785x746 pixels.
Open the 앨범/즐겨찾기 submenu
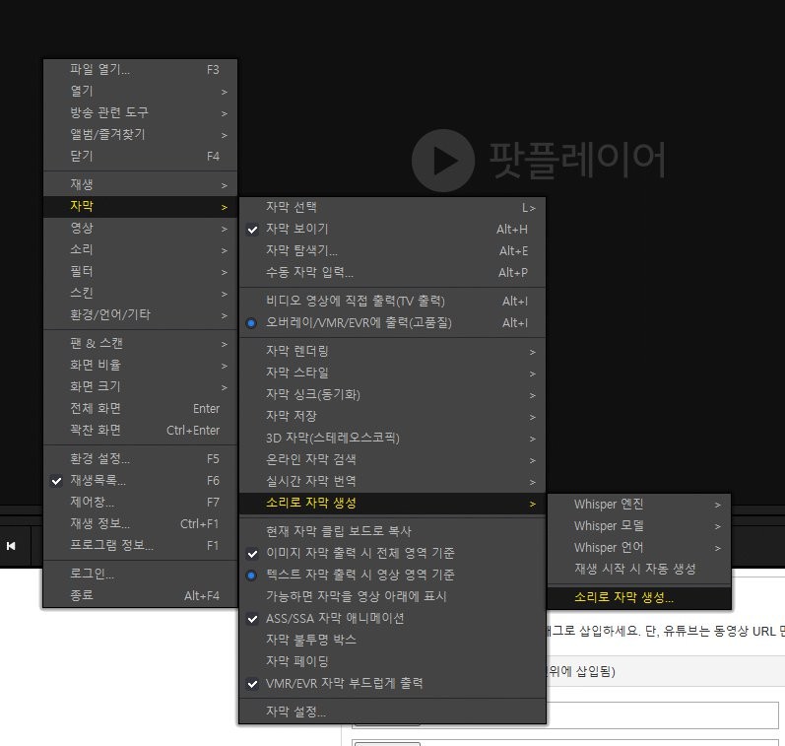click(140, 134)
